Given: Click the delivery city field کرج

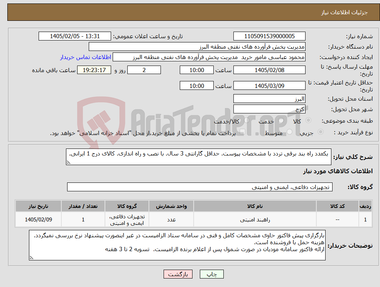Looking at the screenshot, I should click(269, 109).
